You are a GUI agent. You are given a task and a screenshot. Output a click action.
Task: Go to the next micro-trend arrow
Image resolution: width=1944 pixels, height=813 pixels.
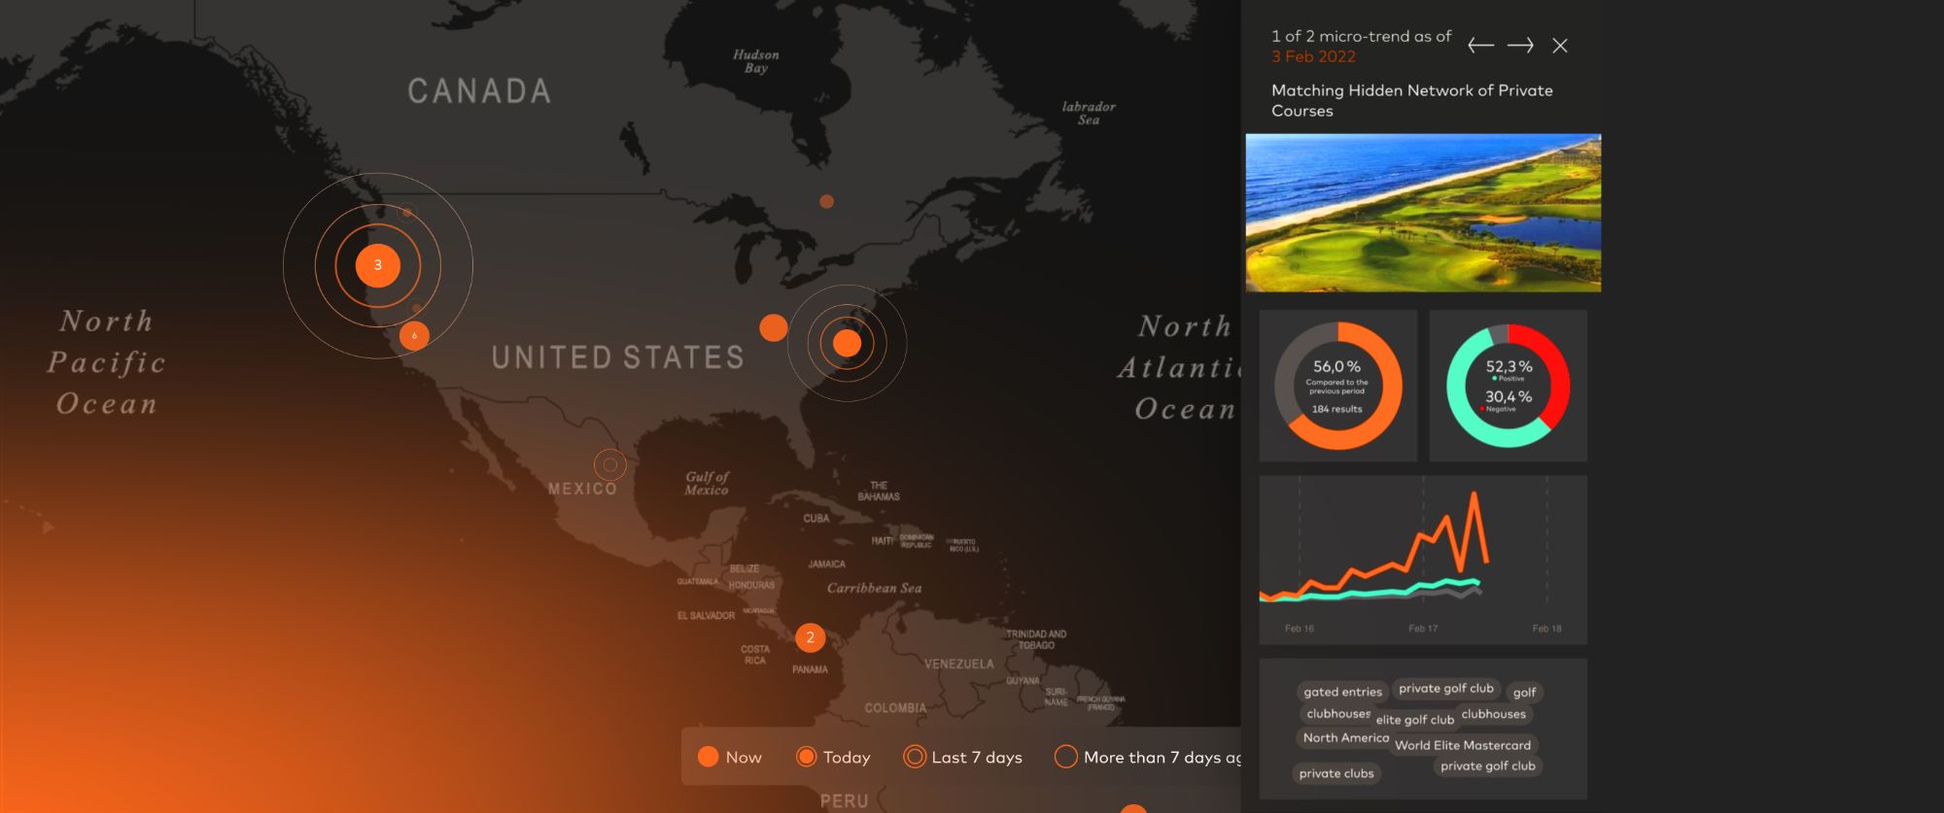pos(1520,46)
